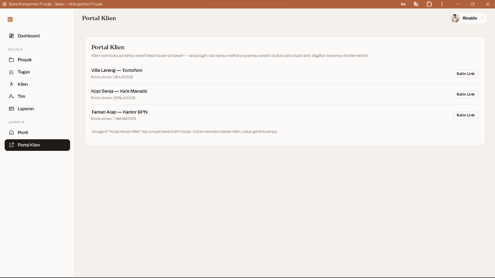Open the three-dot app menu
Screen dimensions: 495x278
pos(442,4)
